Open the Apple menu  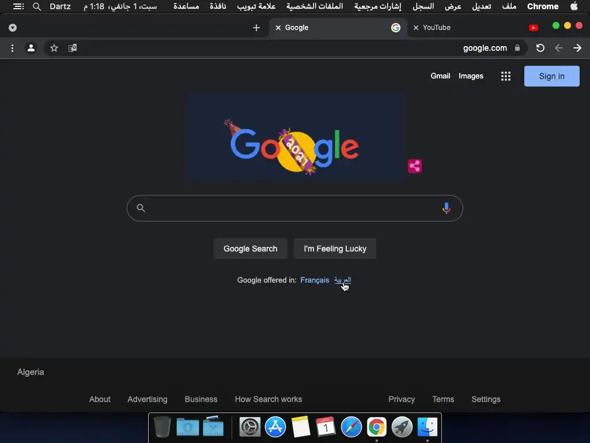pos(574,6)
